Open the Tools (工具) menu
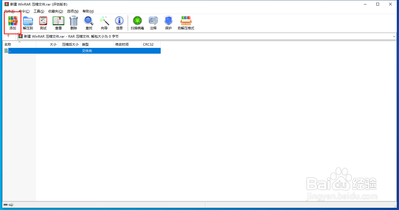The image size is (399, 210). [39, 11]
